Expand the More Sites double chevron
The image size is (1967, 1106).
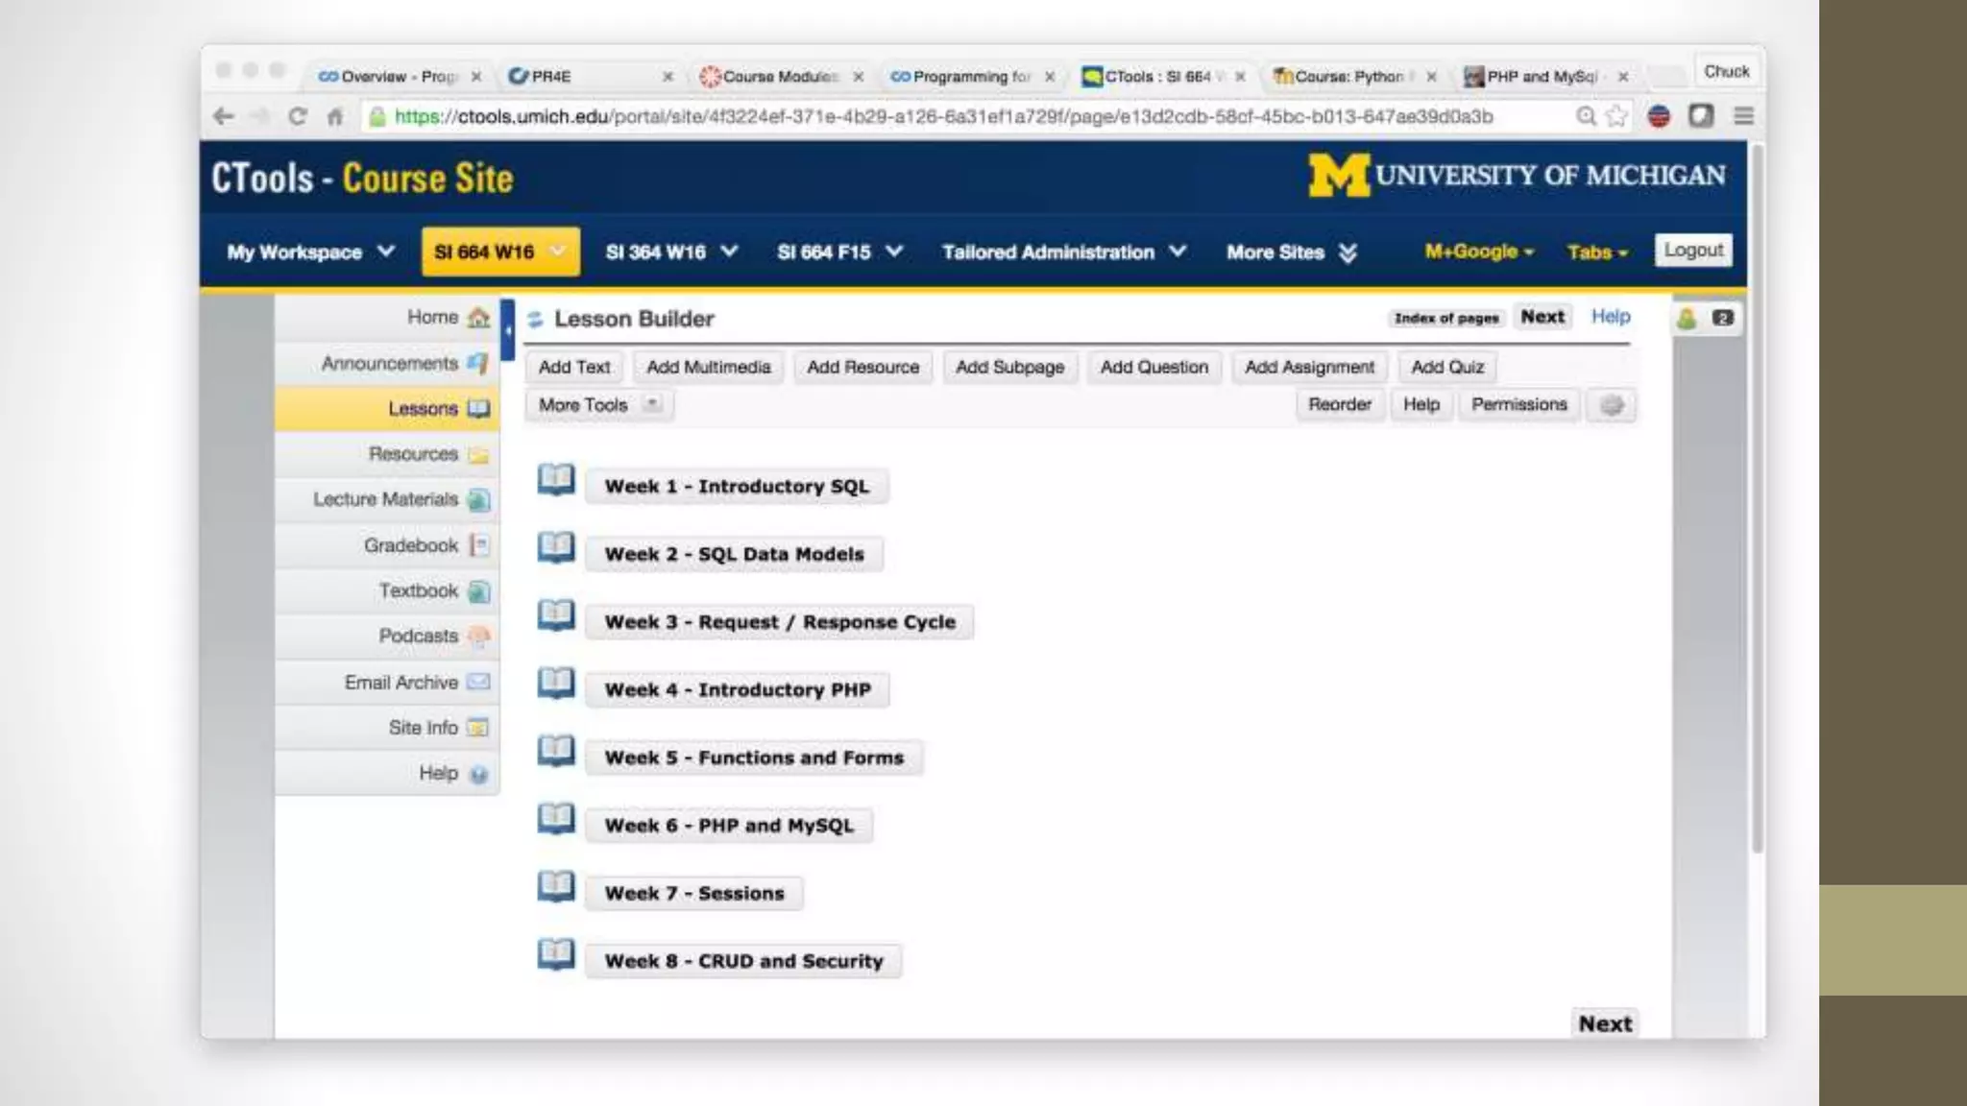coord(1348,252)
